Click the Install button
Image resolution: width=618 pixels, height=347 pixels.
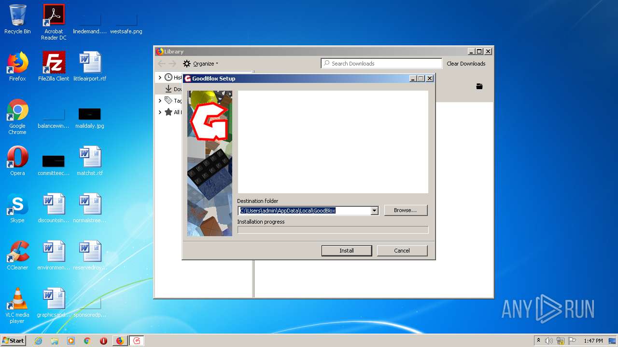tap(347, 251)
